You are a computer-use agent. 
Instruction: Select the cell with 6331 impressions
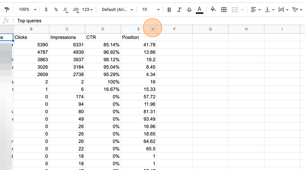click(x=67, y=45)
